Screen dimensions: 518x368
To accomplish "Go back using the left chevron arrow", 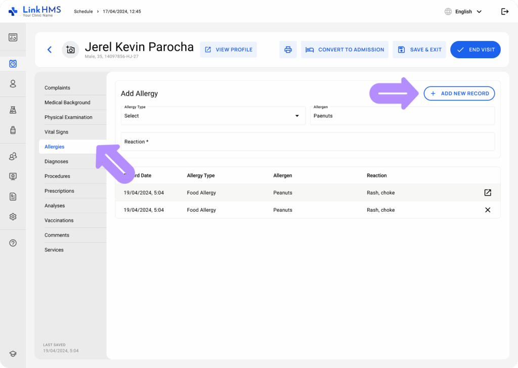I will pos(49,50).
